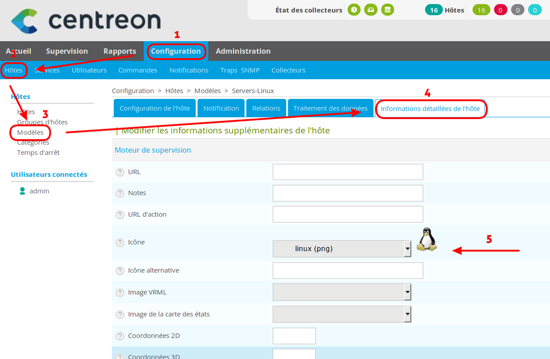Click the database icon in the collectors bar
This screenshot has width=550, height=359.
387,10
